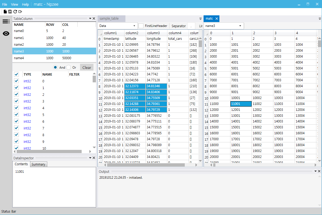Open the hamburger menu in left sidebar

(6, 22)
